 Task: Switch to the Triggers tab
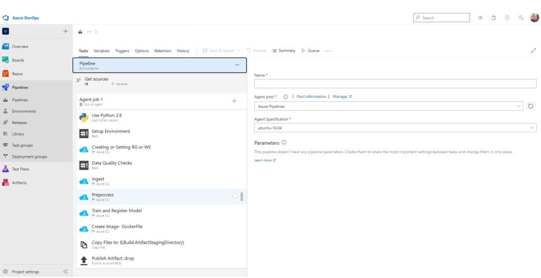(x=122, y=51)
